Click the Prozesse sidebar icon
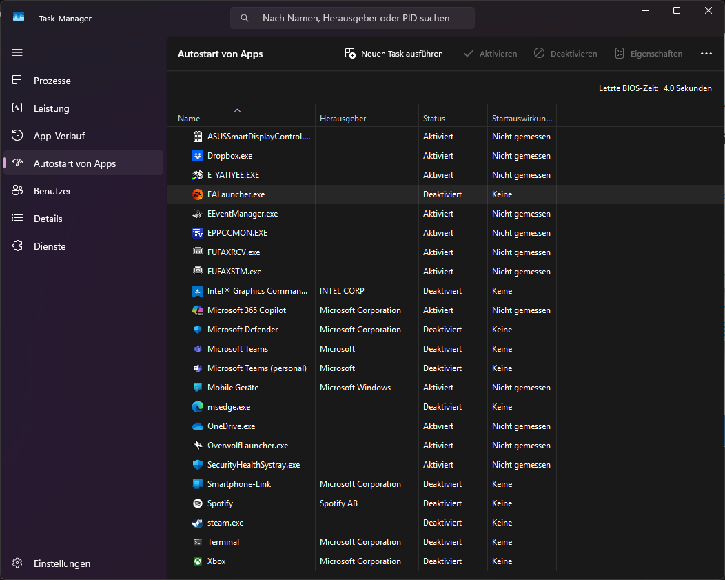The height and width of the screenshot is (580, 725). [17, 80]
